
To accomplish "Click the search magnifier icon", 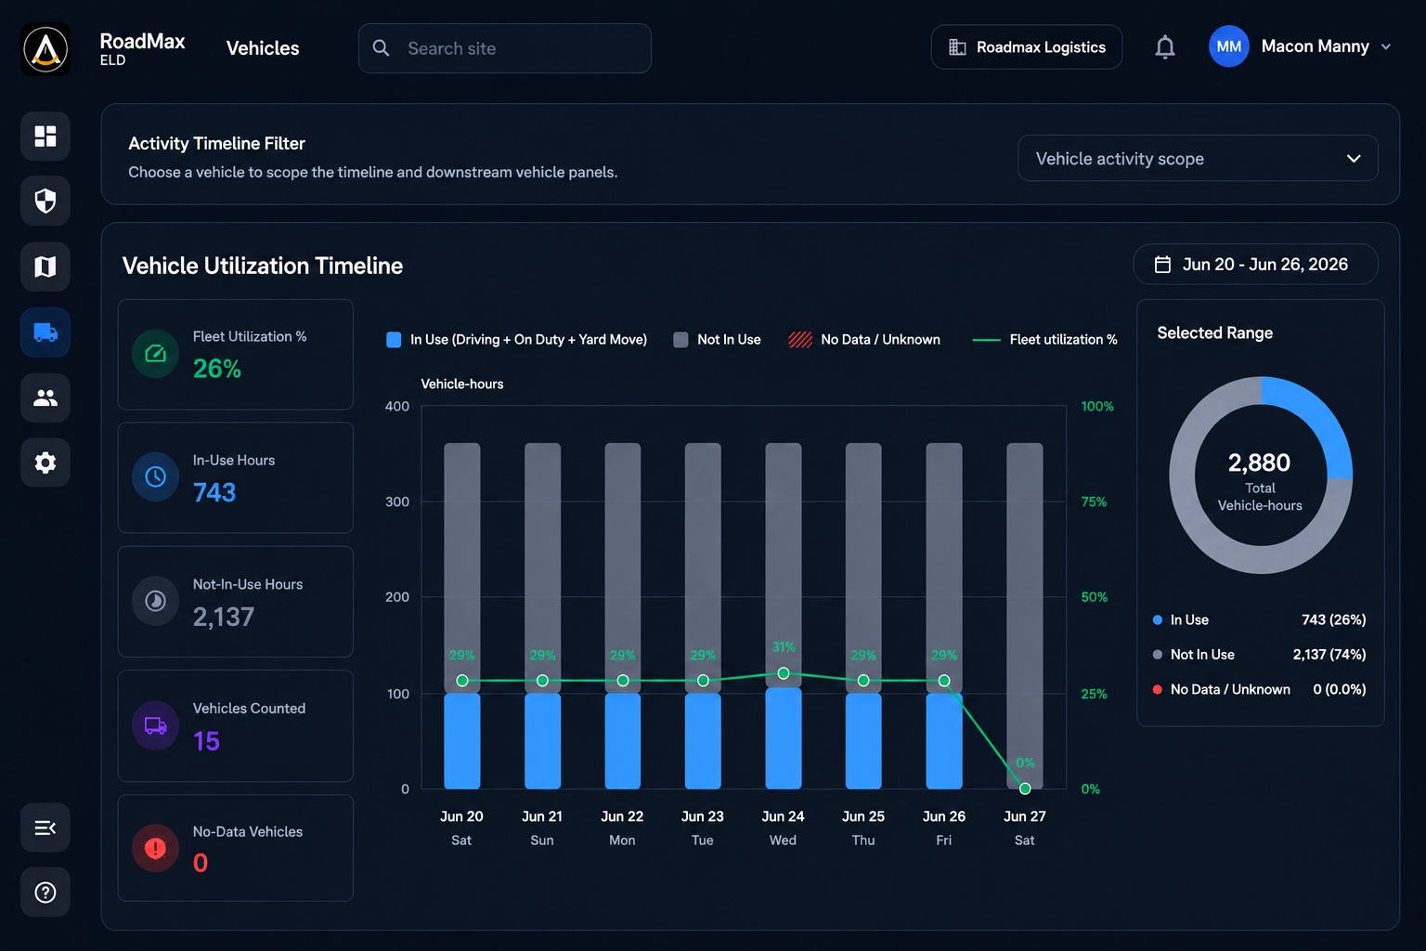I will [381, 47].
